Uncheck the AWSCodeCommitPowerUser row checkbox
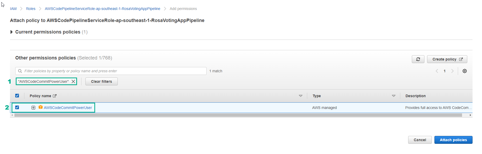Viewport: 482px width, 154px height. click(x=17, y=107)
